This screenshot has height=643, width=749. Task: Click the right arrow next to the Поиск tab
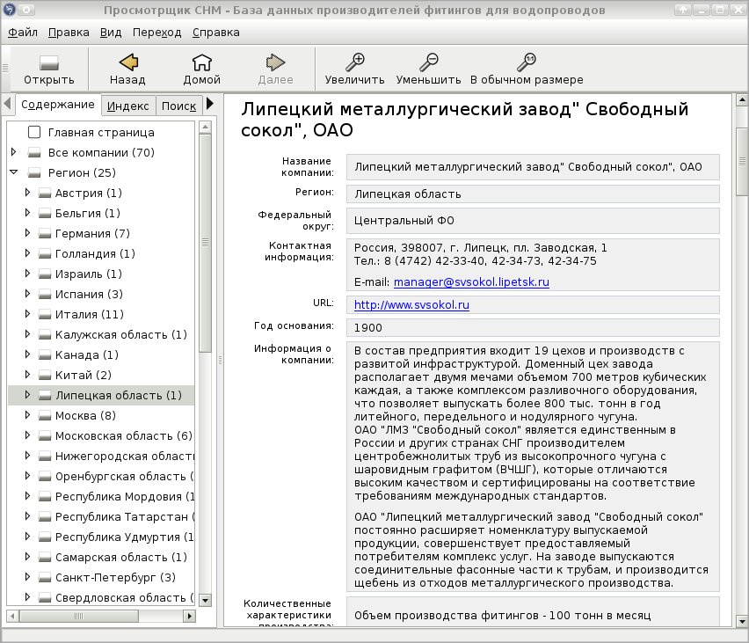(x=210, y=104)
